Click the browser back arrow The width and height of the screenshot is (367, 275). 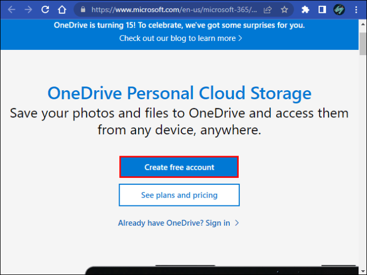[x=12, y=10]
